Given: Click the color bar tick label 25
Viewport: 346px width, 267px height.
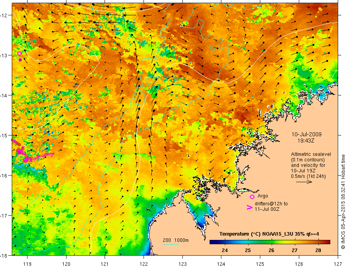Looking at the screenshot, I should point(248,250).
